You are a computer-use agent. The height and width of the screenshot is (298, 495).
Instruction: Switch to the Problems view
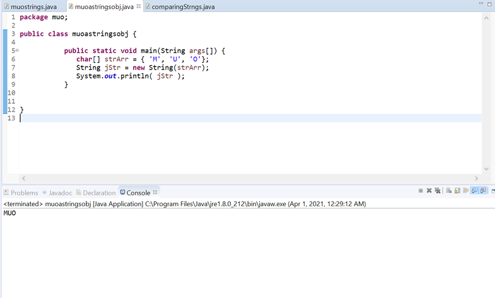coord(21,192)
